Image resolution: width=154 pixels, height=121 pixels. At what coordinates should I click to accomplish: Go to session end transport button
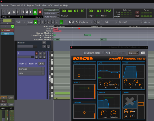point(18,12)
